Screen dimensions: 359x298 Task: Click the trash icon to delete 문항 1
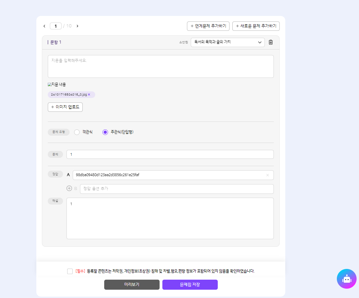(271, 42)
